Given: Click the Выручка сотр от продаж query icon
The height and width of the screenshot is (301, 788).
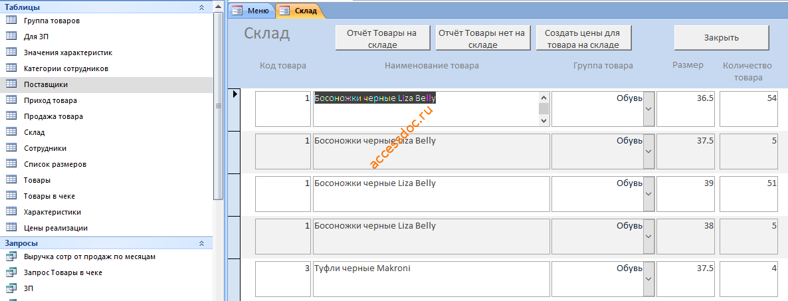Looking at the screenshot, I should (x=11, y=256).
